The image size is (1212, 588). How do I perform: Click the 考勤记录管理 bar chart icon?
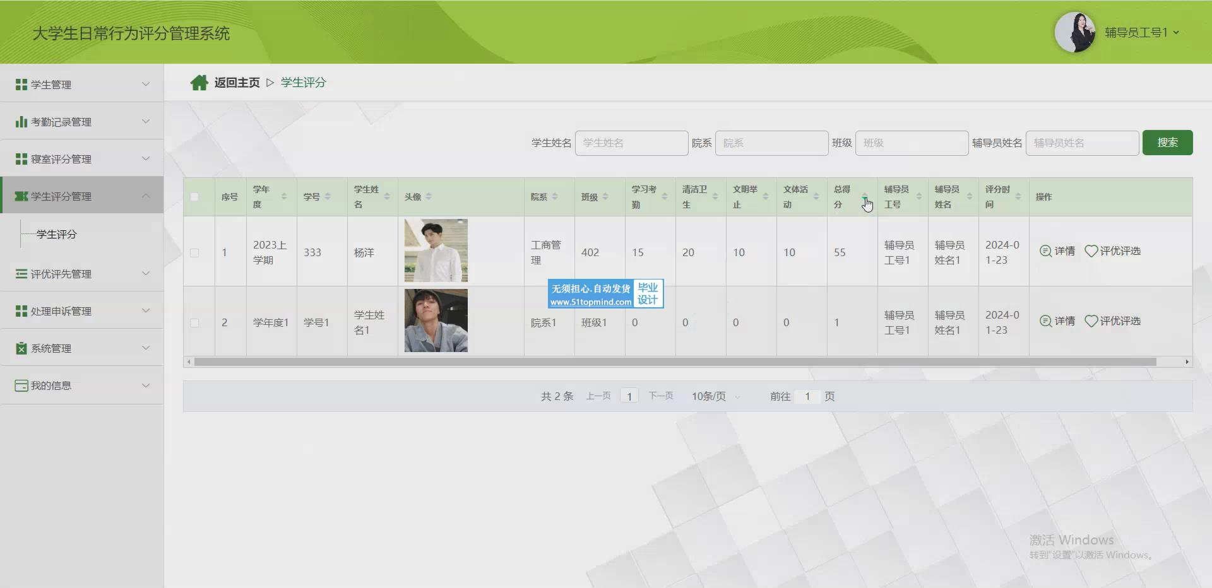(x=21, y=122)
